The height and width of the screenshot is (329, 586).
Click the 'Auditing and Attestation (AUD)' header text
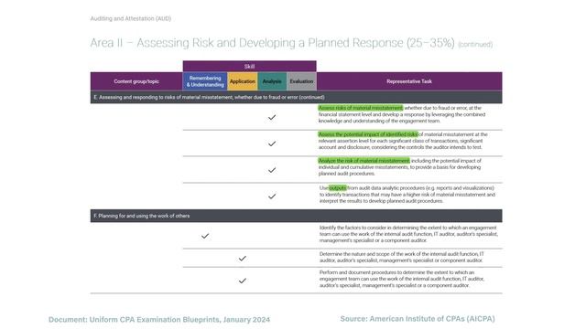click(x=130, y=18)
